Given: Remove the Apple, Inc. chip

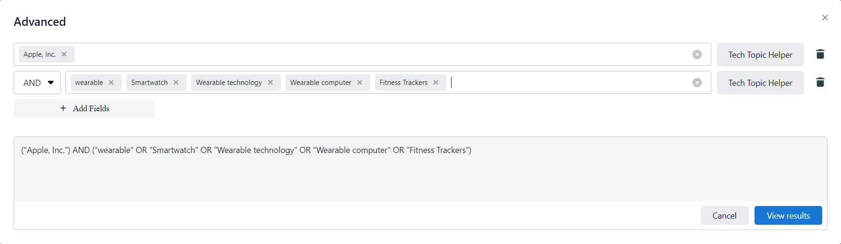Looking at the screenshot, I should 64,54.
